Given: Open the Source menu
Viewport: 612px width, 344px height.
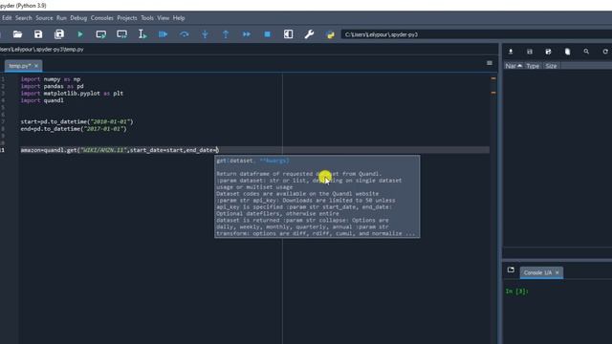Looking at the screenshot, I should (x=44, y=18).
